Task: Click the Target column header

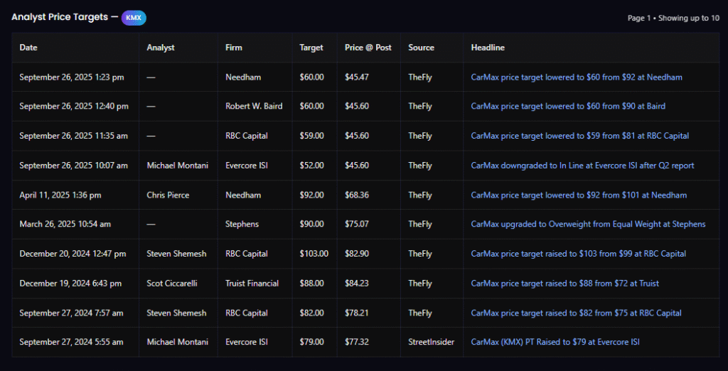Action: [x=311, y=48]
